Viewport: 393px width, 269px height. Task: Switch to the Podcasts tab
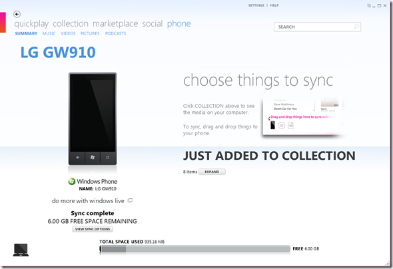(115, 33)
